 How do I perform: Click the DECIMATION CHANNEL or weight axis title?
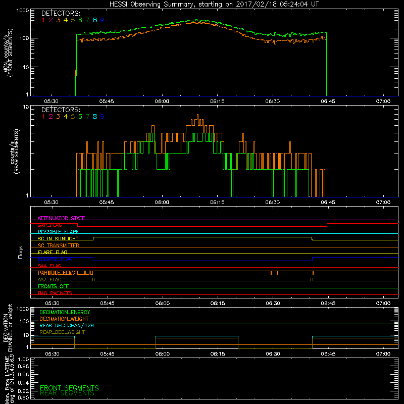point(8,328)
